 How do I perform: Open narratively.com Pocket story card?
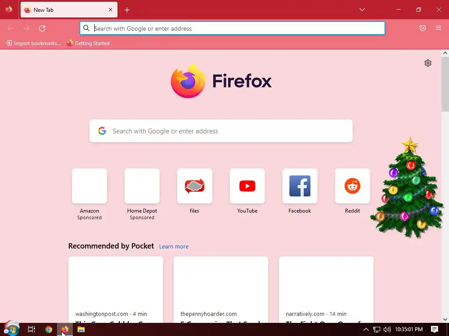point(326,290)
